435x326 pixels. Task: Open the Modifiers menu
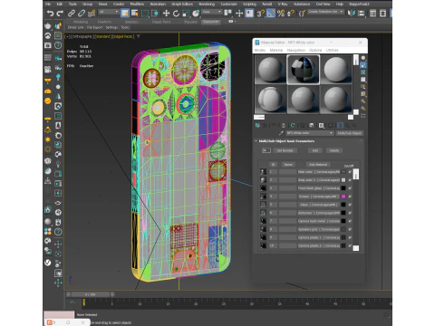pyautogui.click(x=137, y=4)
